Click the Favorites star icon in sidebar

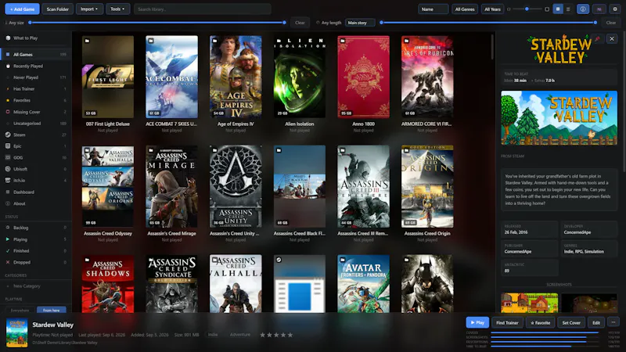(x=8, y=101)
